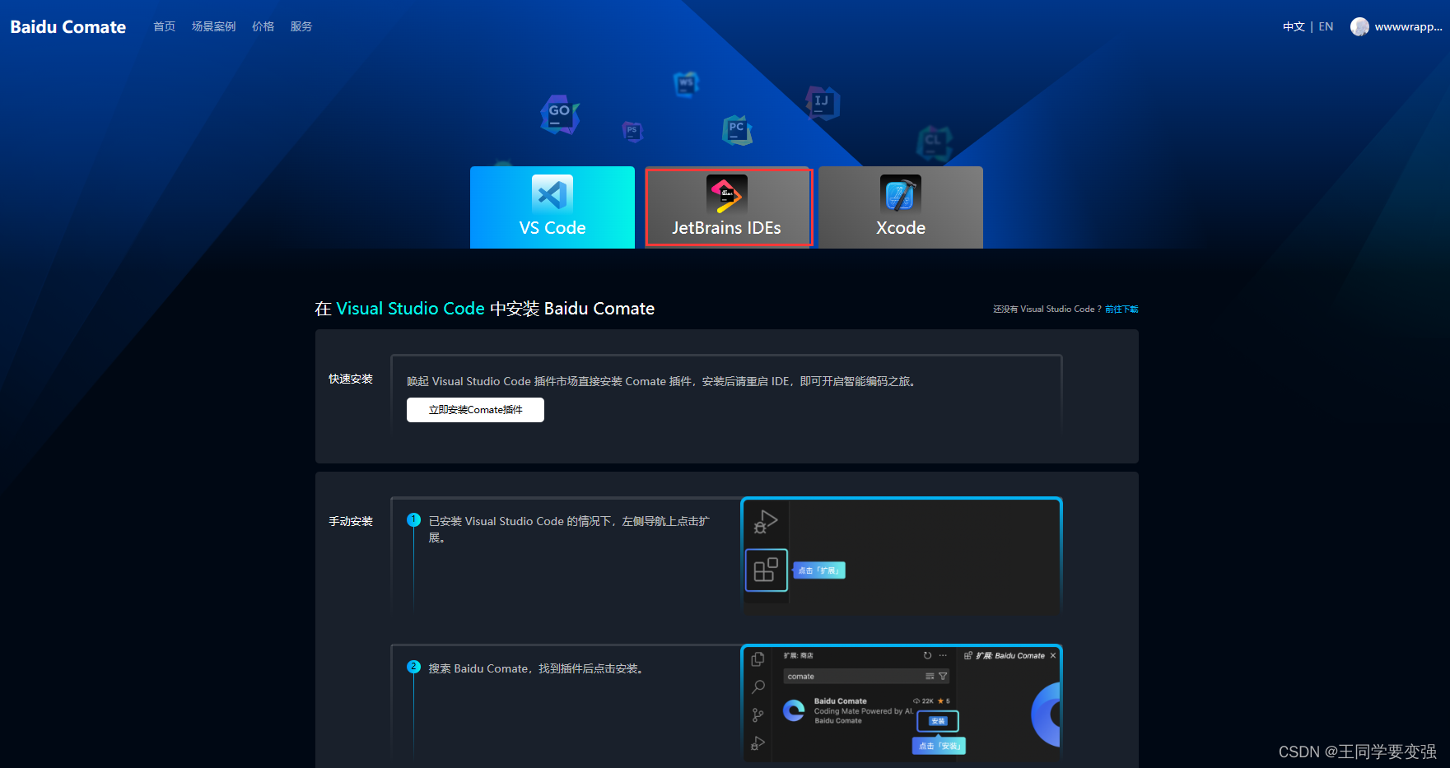Screen dimensions: 1450x768
Task: Click the 手动安装 section label
Action: pyautogui.click(x=351, y=522)
